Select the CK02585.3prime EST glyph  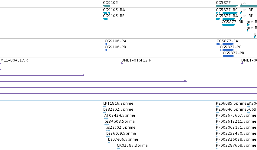click(118, 148)
